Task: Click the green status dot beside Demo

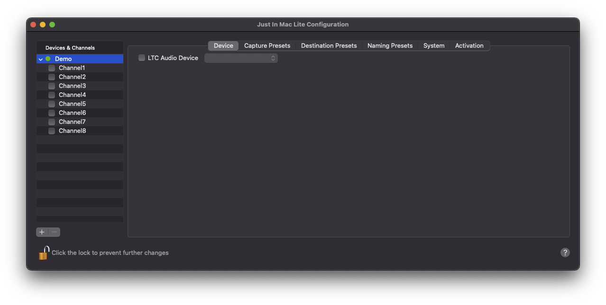Action: [x=48, y=59]
